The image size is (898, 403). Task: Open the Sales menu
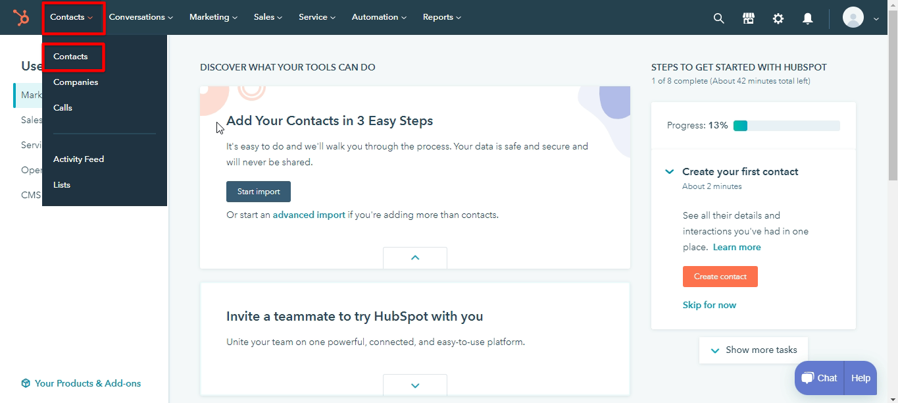point(268,17)
